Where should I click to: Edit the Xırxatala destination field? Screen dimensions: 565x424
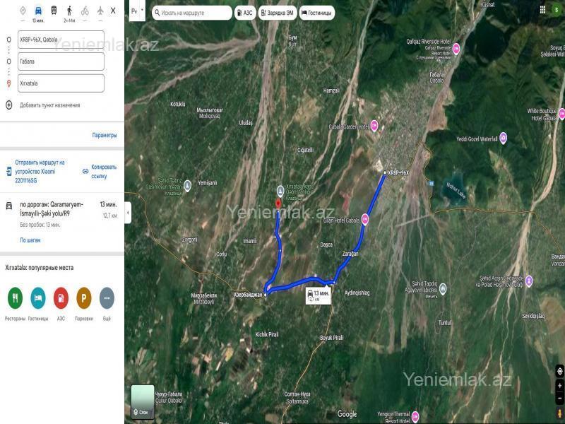(x=61, y=83)
